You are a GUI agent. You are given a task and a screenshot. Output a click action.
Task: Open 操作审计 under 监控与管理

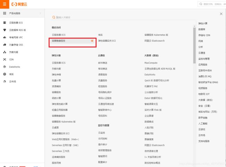103,145
